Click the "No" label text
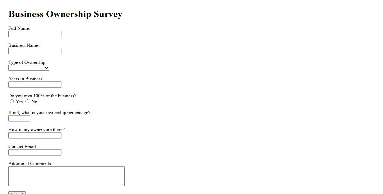Screen dimensions: 383x194 point(34,102)
